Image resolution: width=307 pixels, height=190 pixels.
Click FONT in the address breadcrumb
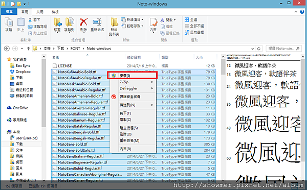point(75,49)
